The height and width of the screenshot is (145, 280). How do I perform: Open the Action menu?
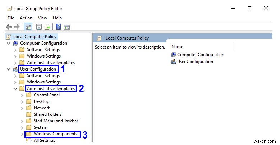[x=26, y=18]
